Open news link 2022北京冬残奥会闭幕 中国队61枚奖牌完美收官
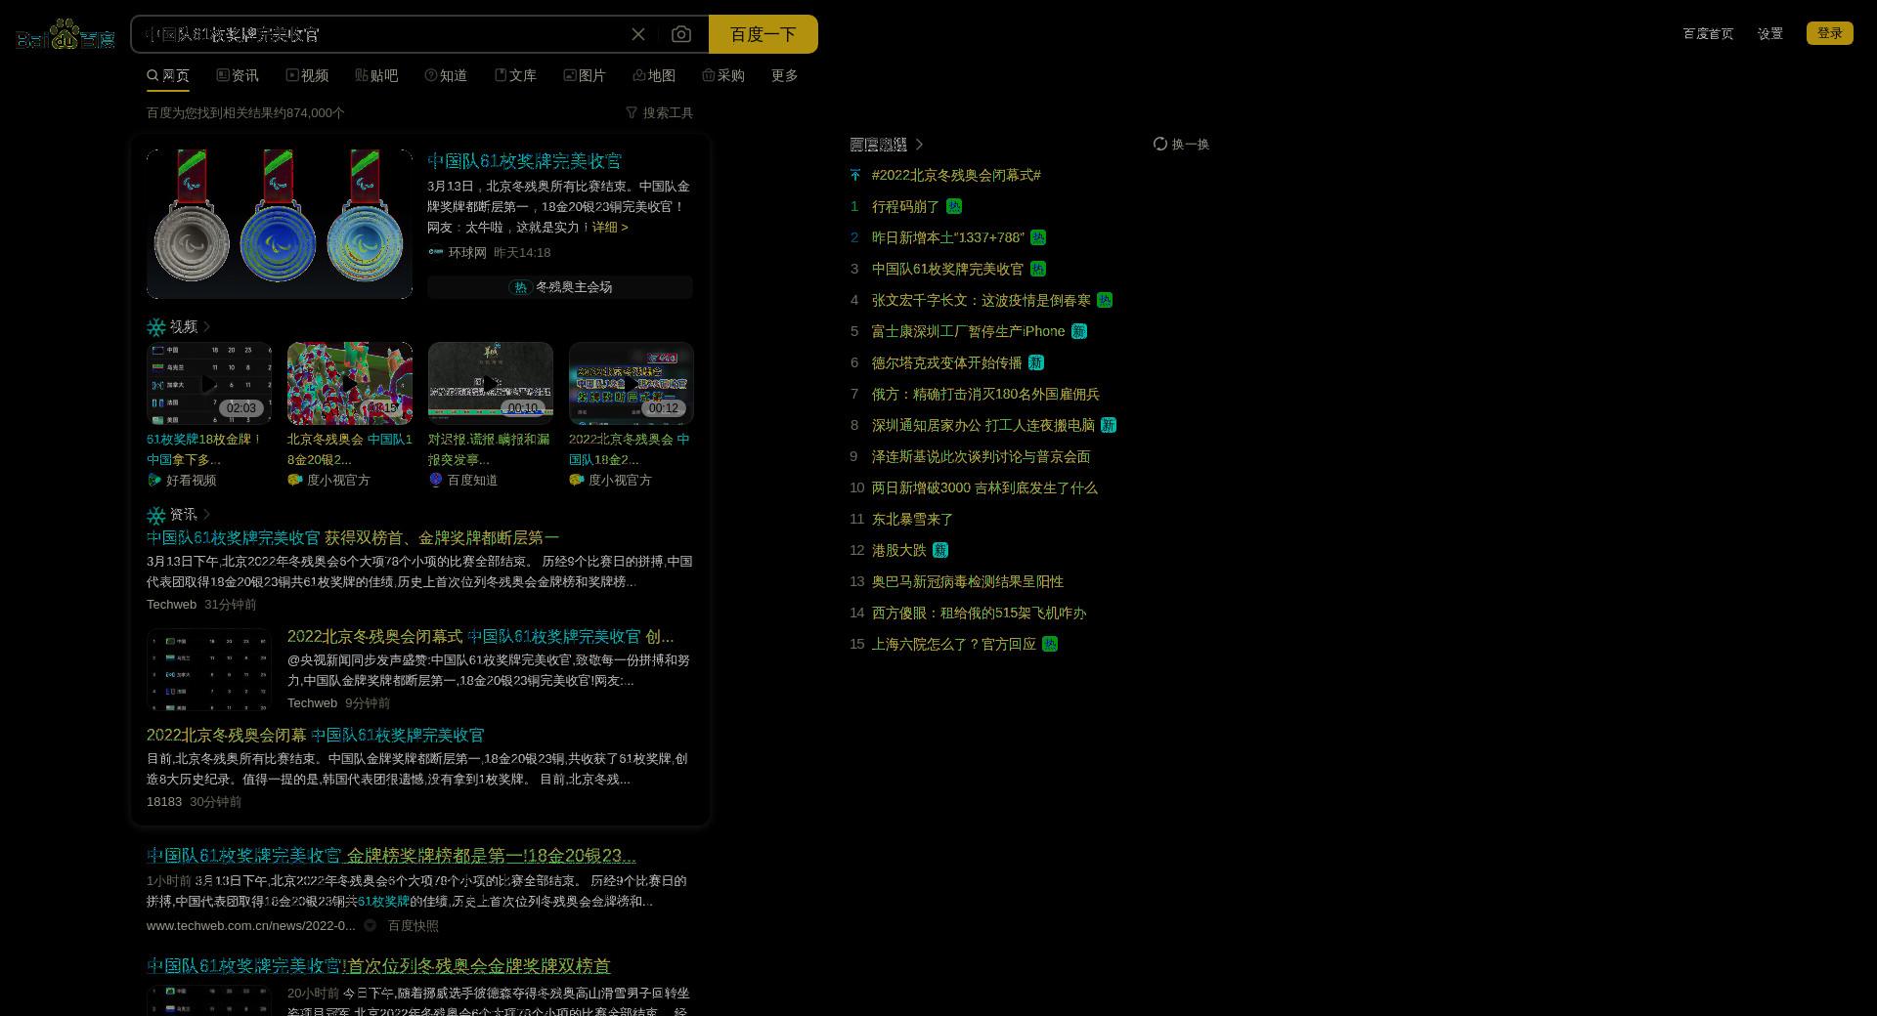Viewport: 1877px width, 1016px height. tap(315, 735)
